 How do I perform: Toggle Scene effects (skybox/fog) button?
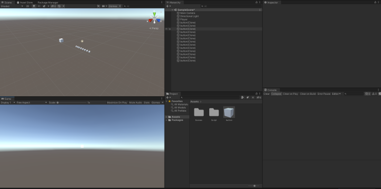point(44,6)
